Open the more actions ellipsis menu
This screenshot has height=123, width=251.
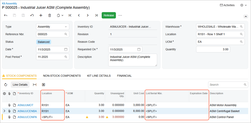[x=120, y=15]
